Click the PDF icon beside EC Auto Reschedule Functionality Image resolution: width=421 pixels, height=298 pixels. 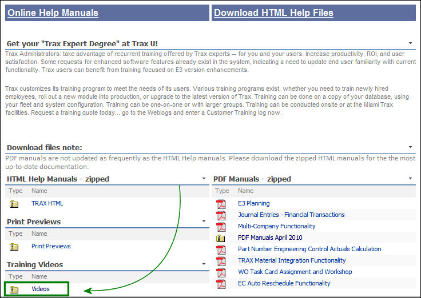[221, 284]
